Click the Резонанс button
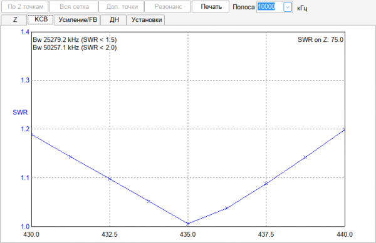This screenshot has height=243, width=376. pyautogui.click(x=168, y=7)
